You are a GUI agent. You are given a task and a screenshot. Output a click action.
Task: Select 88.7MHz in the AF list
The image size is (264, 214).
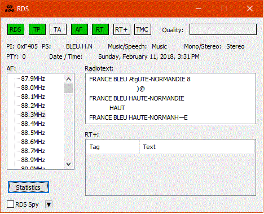coord(33,151)
